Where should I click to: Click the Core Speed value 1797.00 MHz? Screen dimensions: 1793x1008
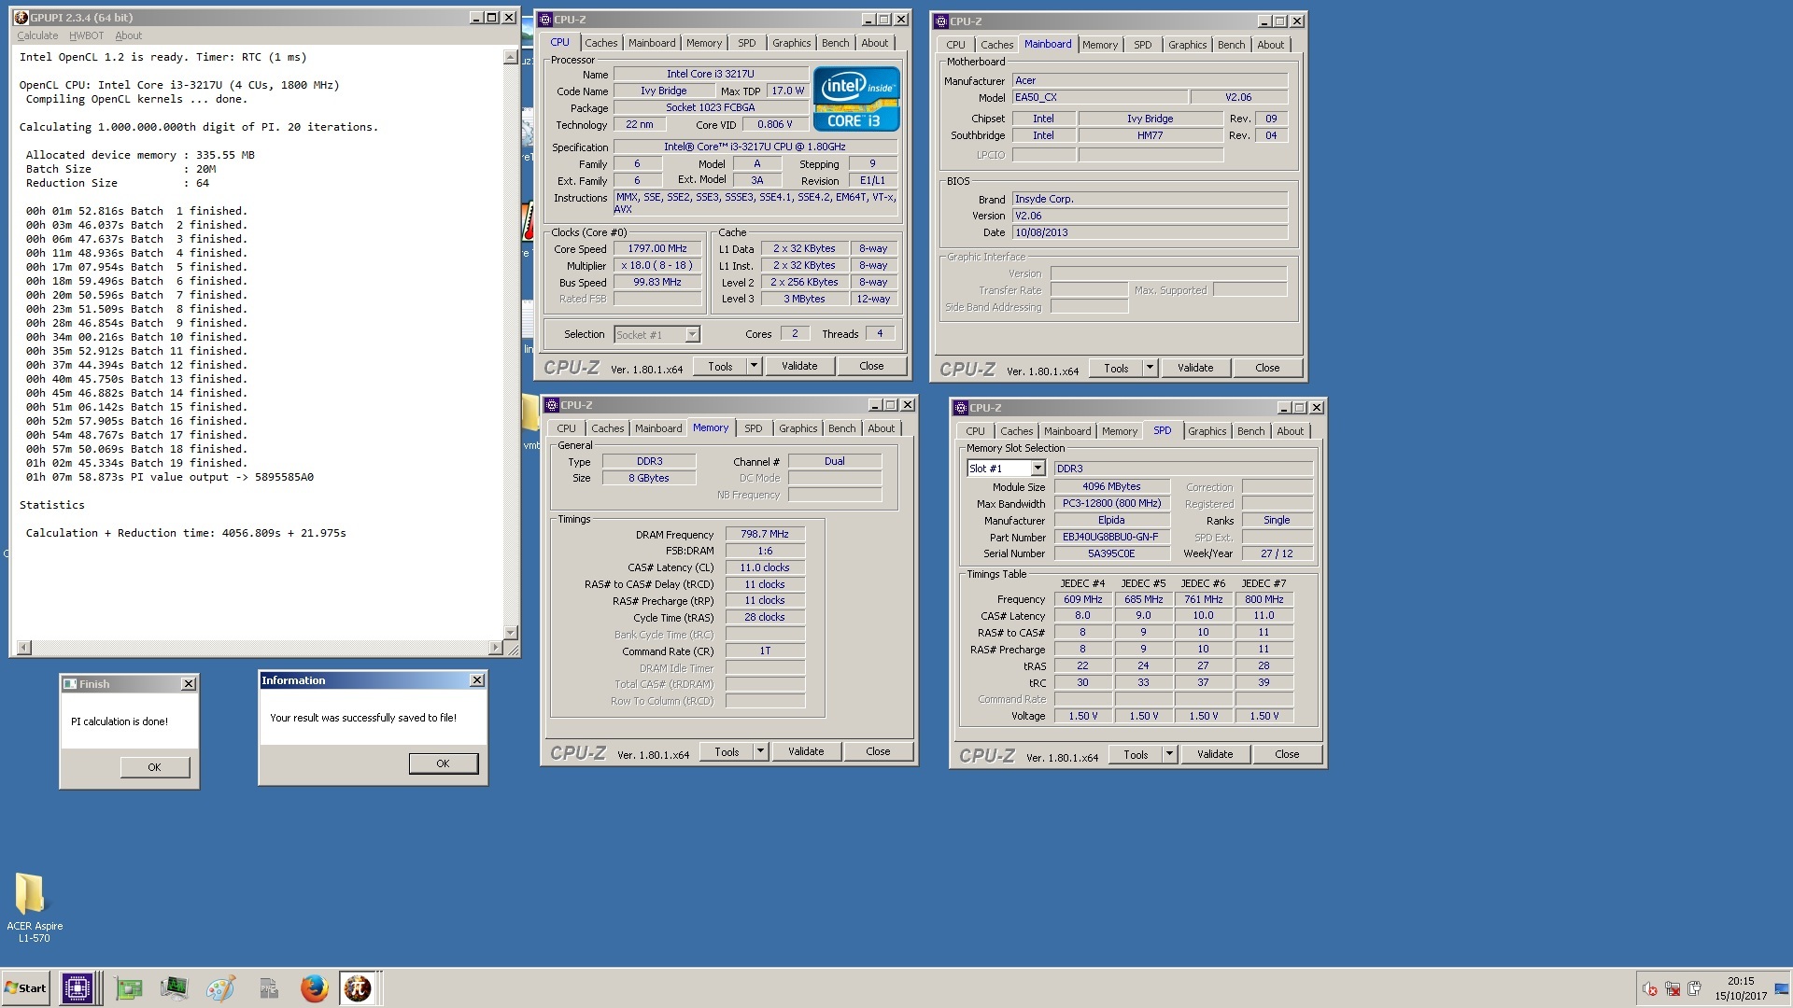pos(657,249)
